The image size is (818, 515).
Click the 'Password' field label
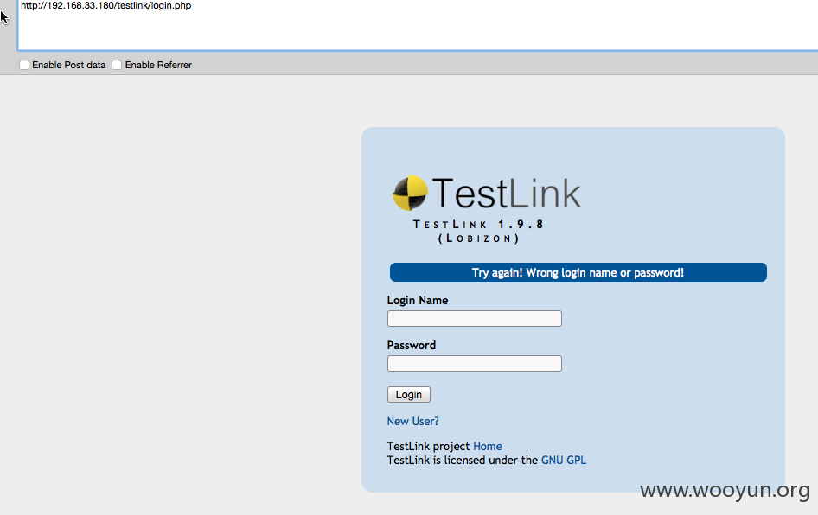(x=411, y=345)
